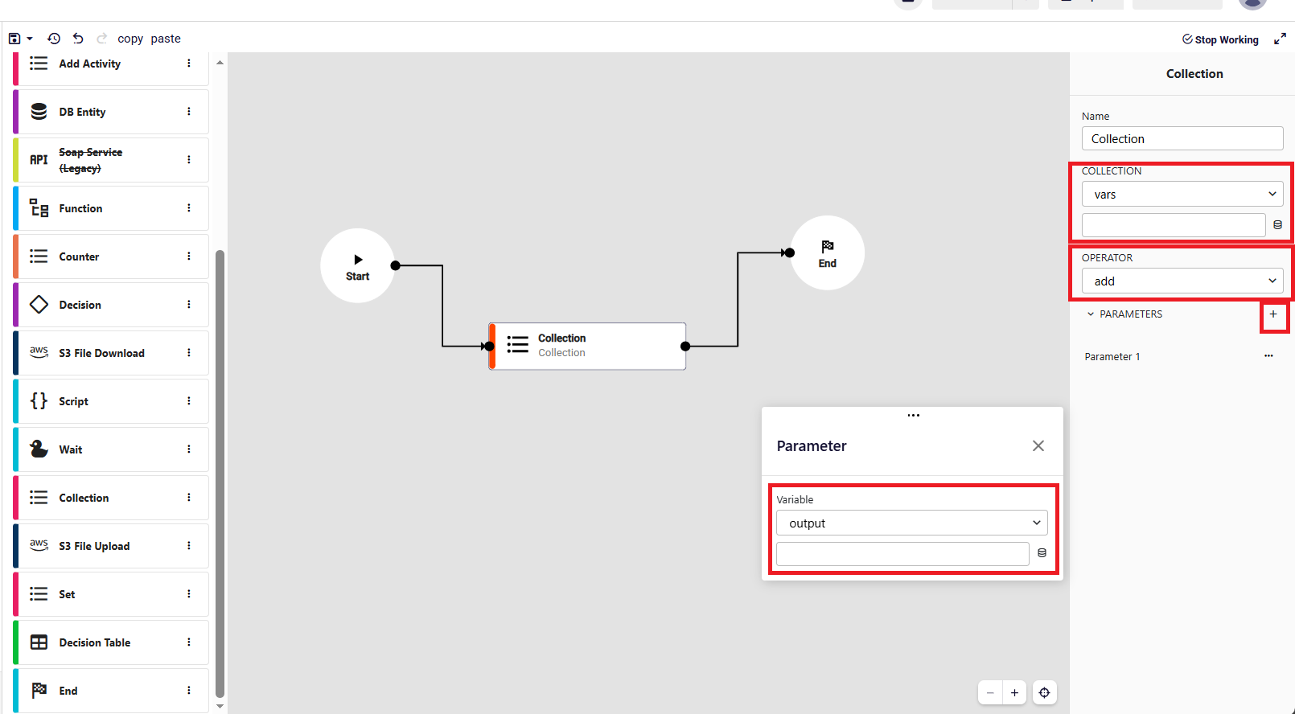Screen dimensions: 1295x714
Task: Open the OPERATOR add dropdown
Action: pyautogui.click(x=1182, y=281)
